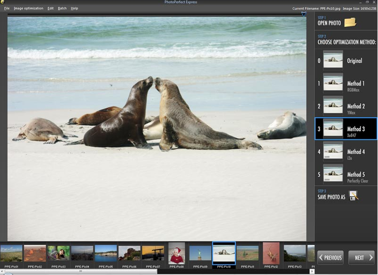The width and height of the screenshot is (378, 275).
Task: Open the Image optimization menu
Action: point(28,9)
